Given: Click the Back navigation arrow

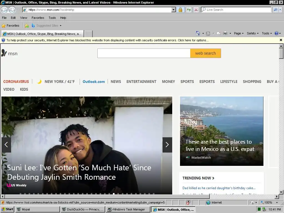Looking at the screenshot, I should (4, 10).
